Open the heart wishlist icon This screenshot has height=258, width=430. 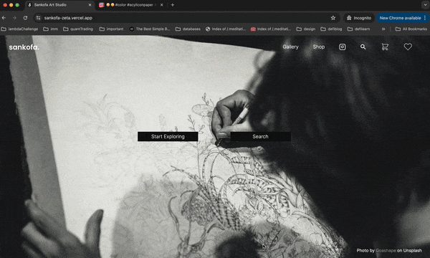click(x=408, y=47)
